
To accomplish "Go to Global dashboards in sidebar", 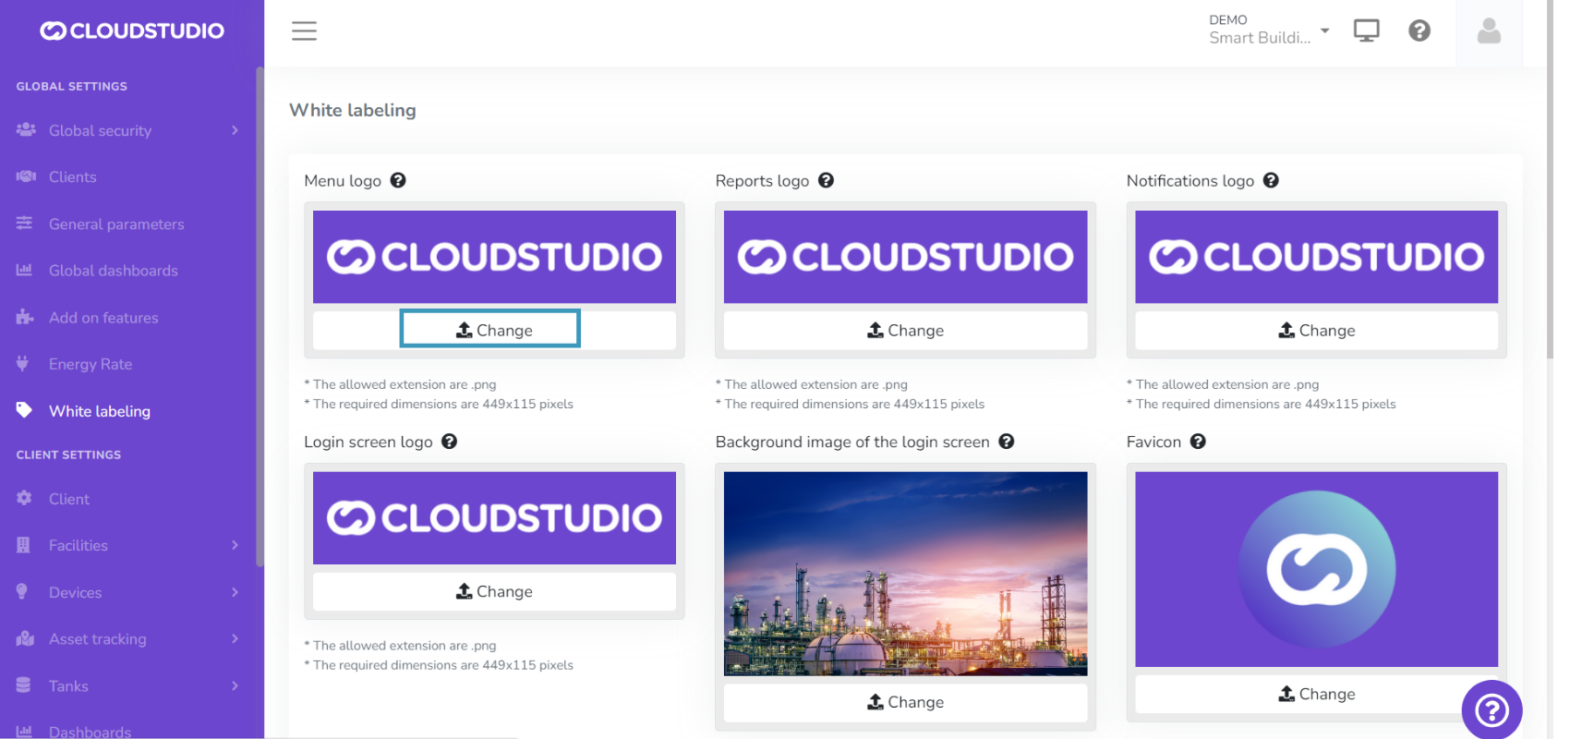I will click(x=113, y=271).
